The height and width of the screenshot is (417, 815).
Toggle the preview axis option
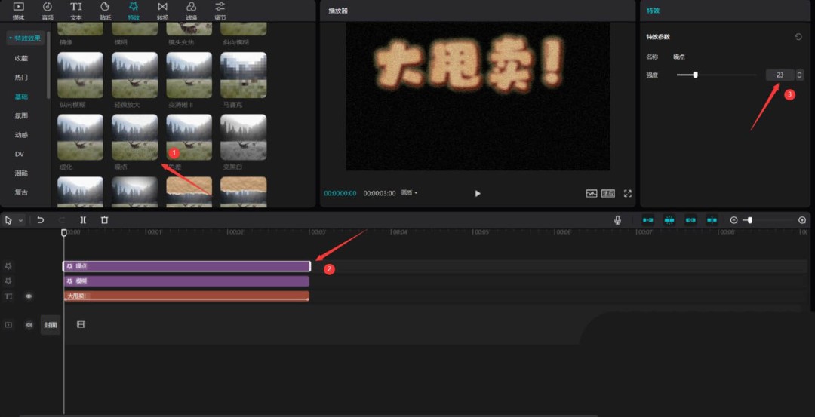pos(712,220)
